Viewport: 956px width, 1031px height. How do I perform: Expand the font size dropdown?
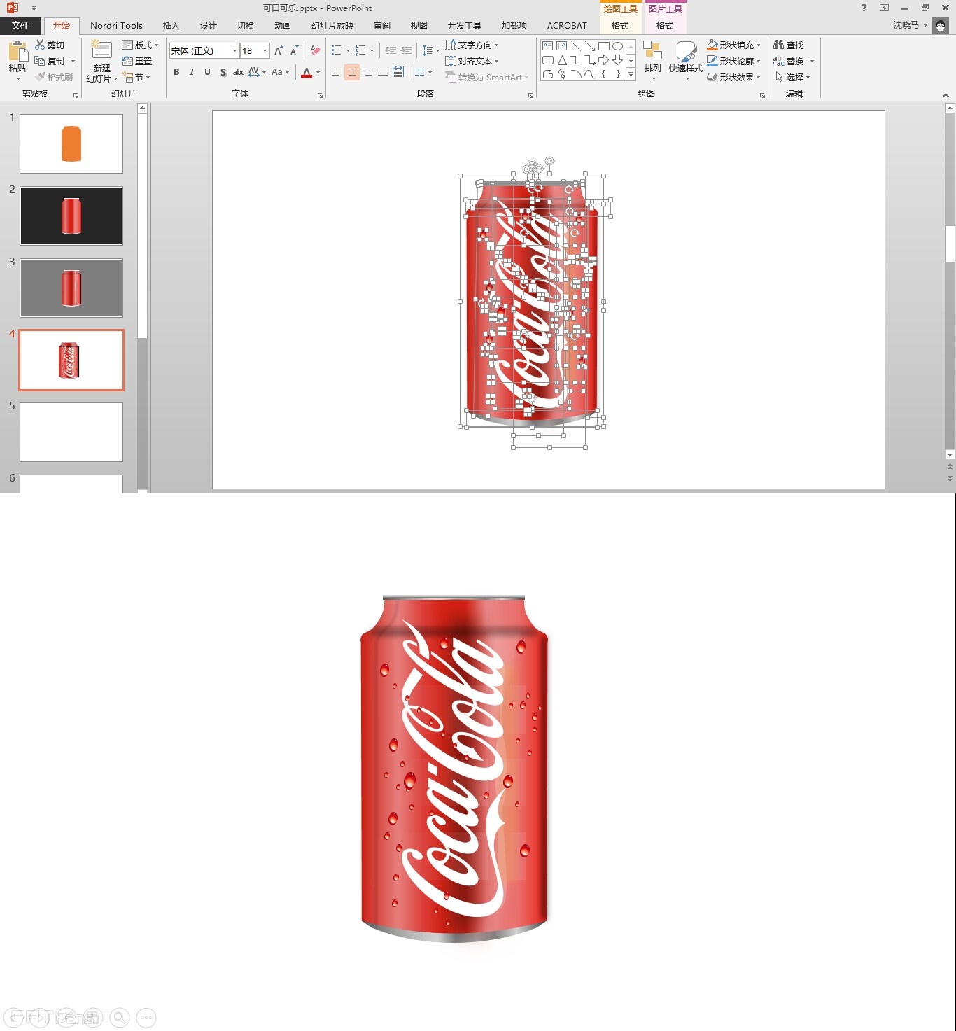tap(265, 50)
